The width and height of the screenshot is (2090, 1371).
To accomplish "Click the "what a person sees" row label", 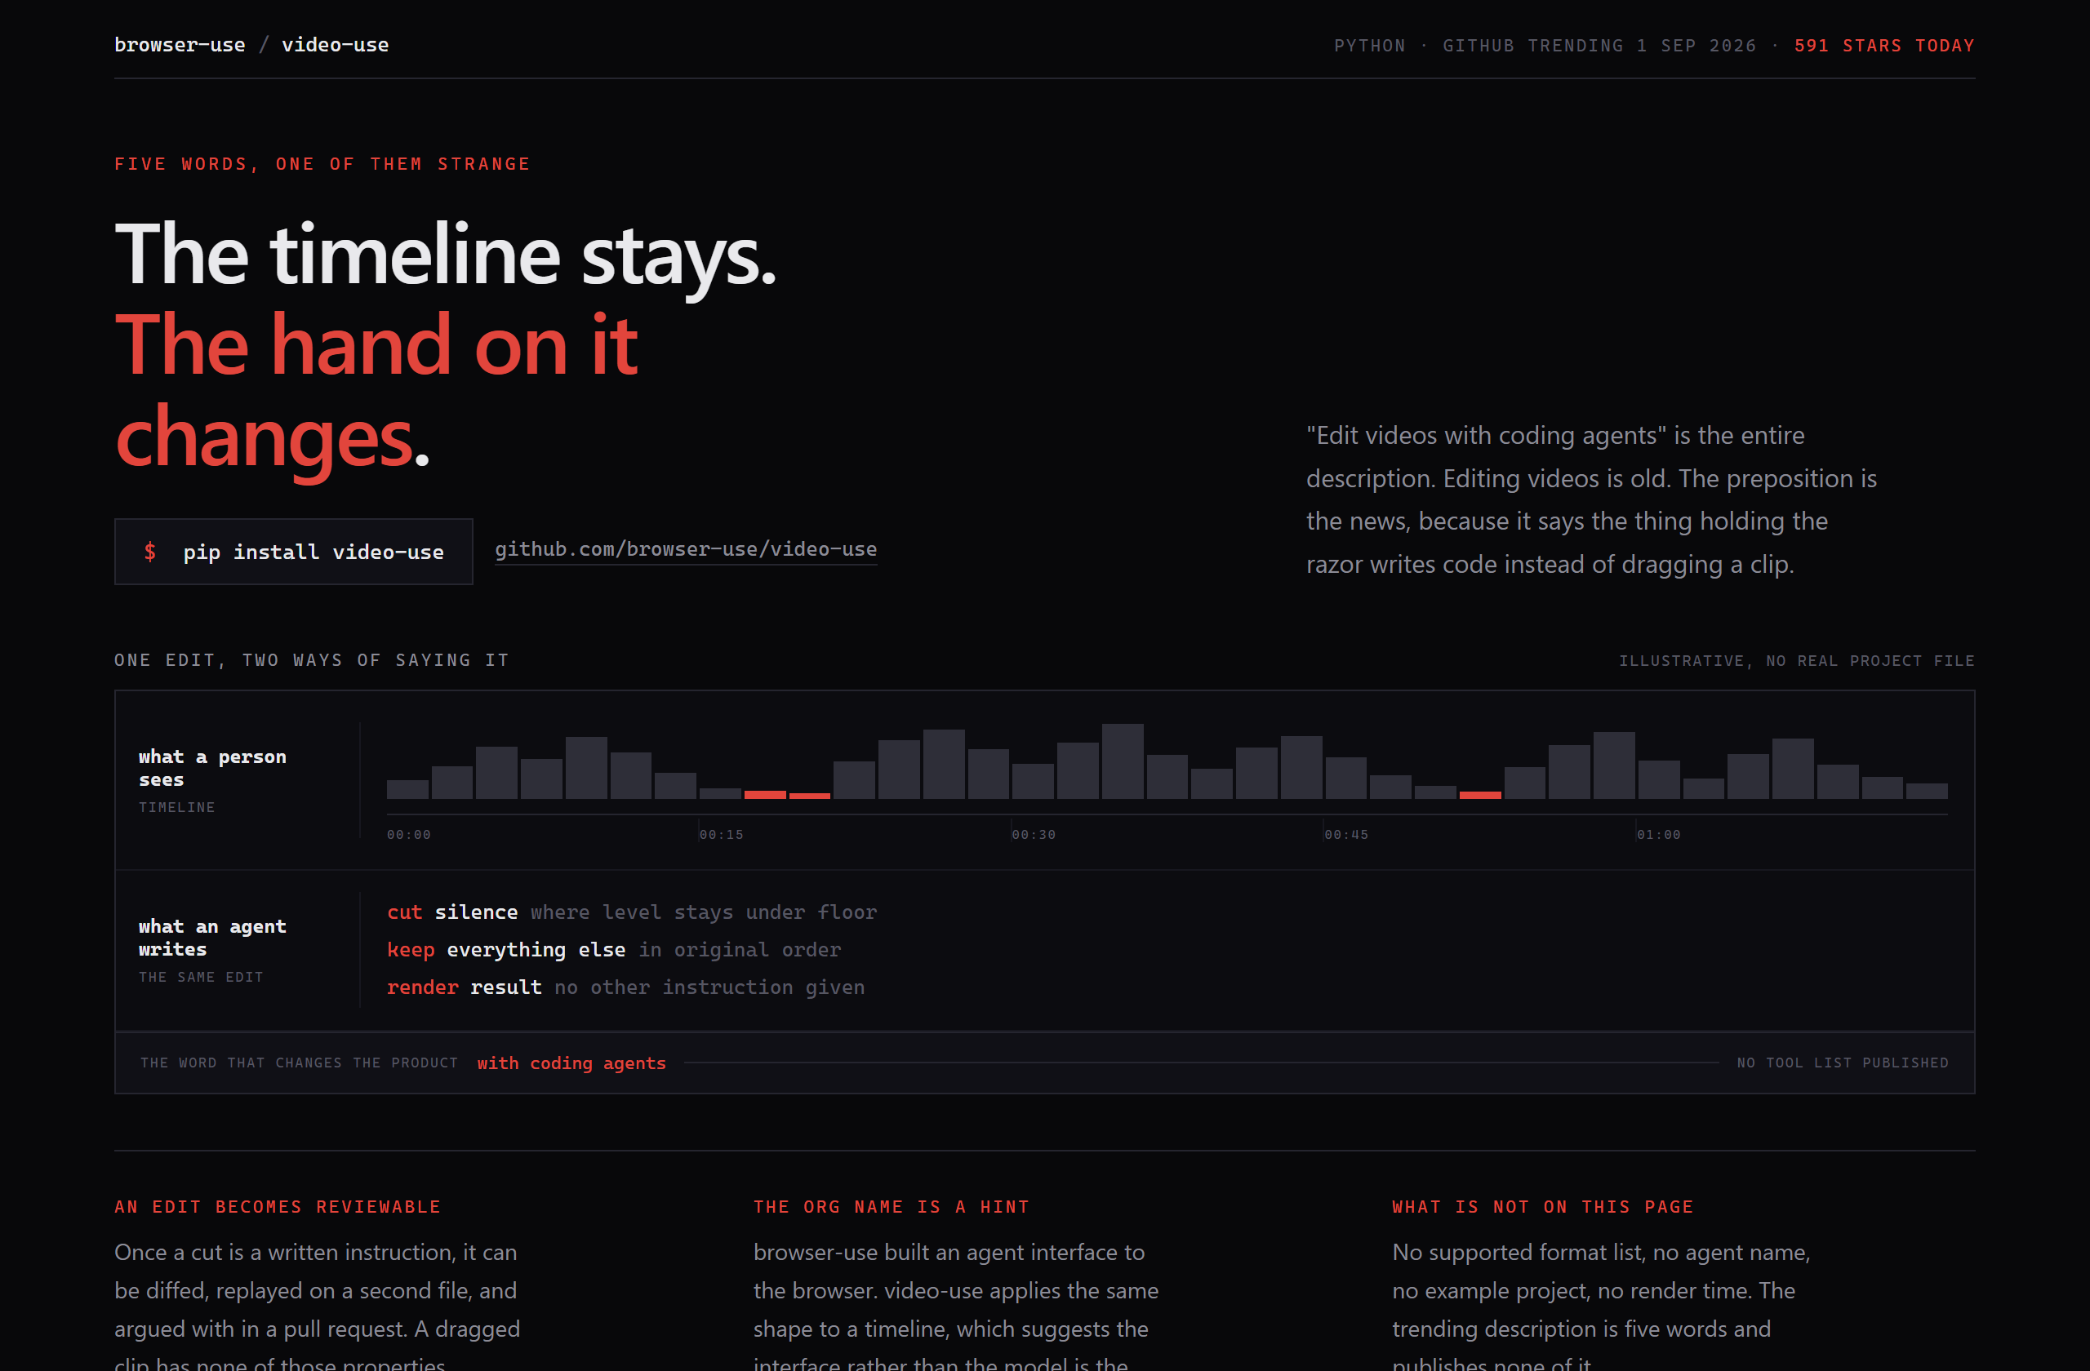I will coord(212,768).
